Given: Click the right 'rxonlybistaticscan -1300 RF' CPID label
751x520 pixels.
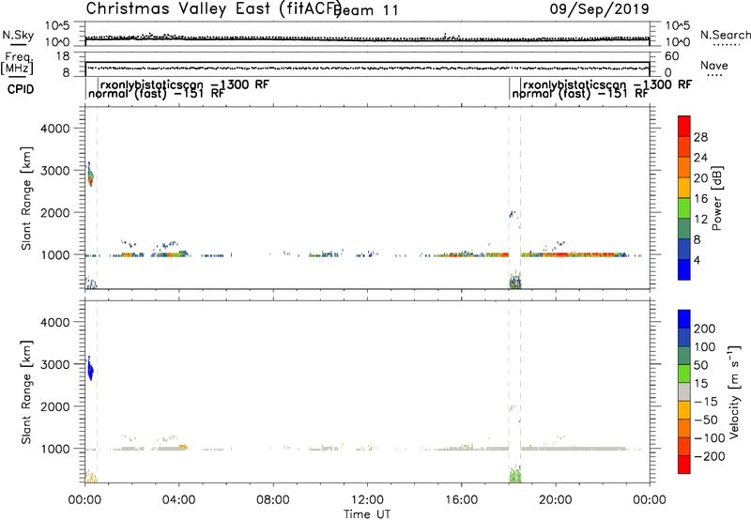Looking at the screenshot, I should click(x=607, y=84).
